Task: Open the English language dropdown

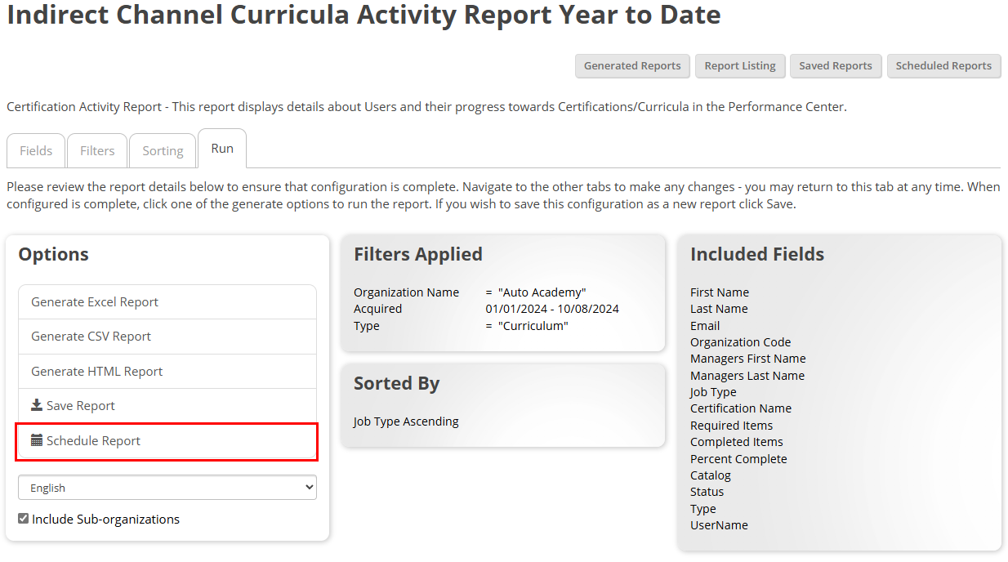Action: point(167,488)
